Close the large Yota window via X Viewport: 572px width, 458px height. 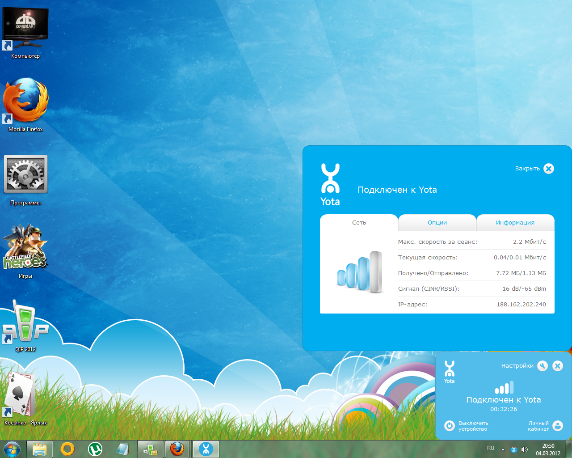coord(549,169)
